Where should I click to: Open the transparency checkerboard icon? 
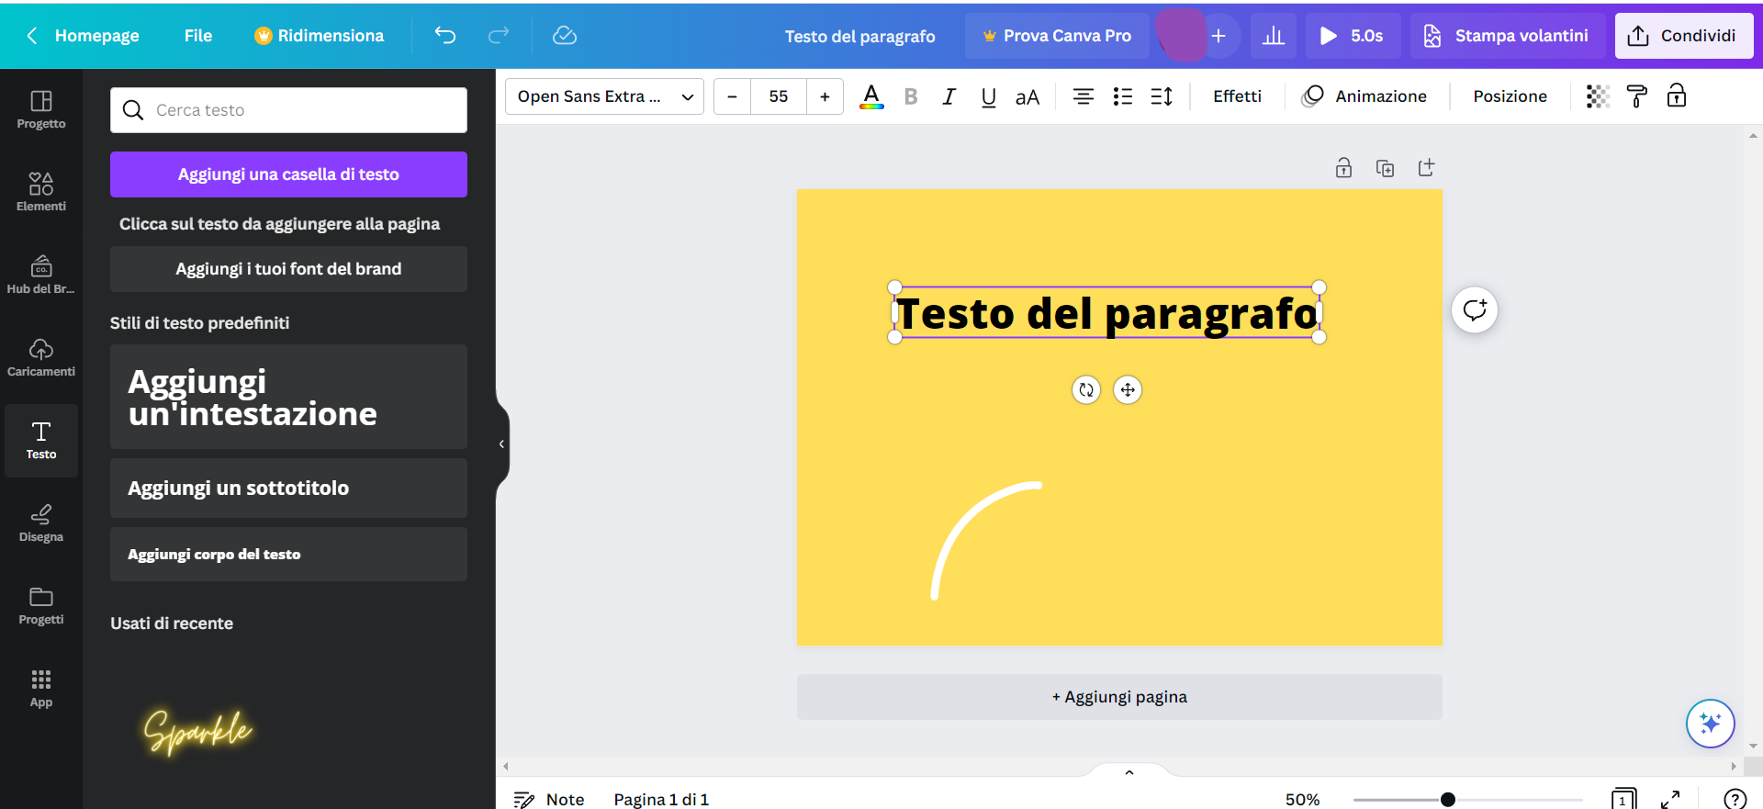coord(1598,96)
